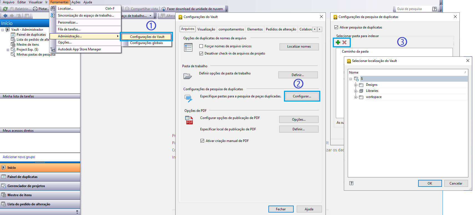
Task: Click the help question mark icon in location dialog
Action: (351, 183)
